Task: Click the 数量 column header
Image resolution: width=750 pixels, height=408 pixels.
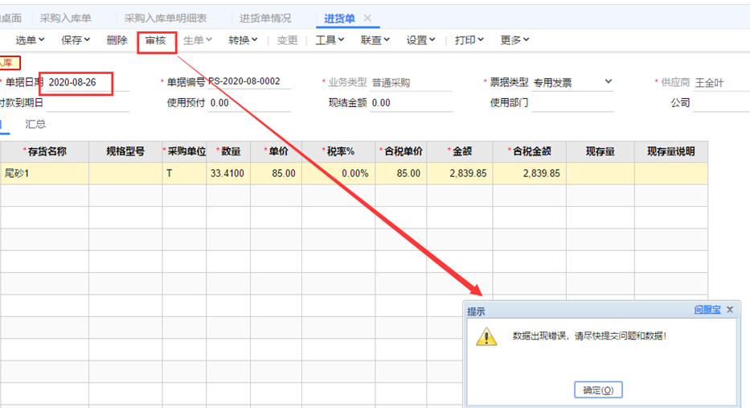Action: 228,152
